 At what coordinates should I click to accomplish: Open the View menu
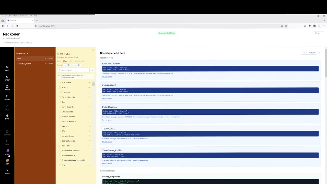tap(10, 16)
